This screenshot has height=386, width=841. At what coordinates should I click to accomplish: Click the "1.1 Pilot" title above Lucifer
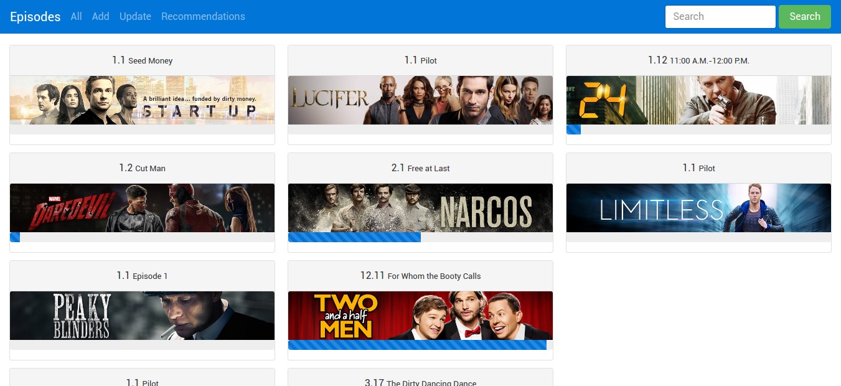coord(420,60)
